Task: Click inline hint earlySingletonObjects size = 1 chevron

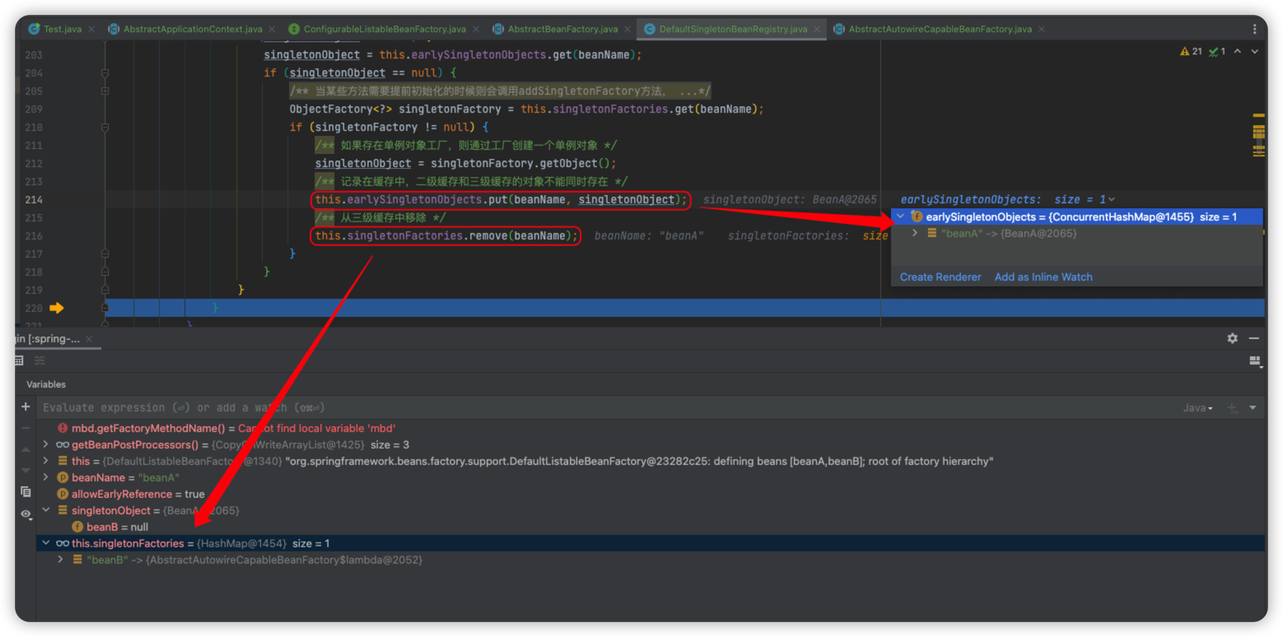Action: tap(1112, 199)
